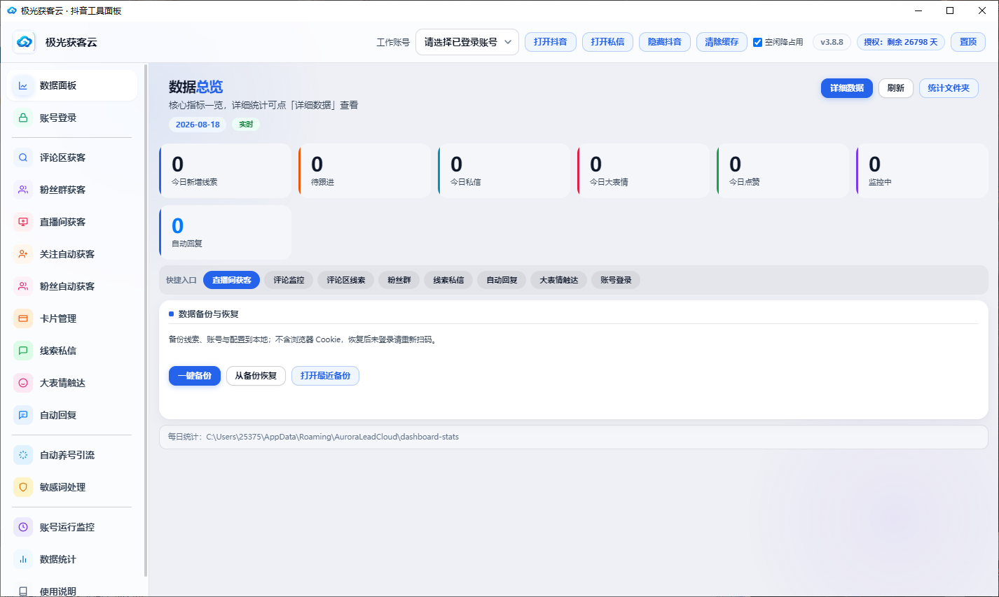This screenshot has width=999, height=597.
Task: Click 从备份恢复 button
Action: 256,376
